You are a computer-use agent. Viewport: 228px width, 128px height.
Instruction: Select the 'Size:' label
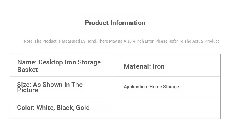click(24, 85)
